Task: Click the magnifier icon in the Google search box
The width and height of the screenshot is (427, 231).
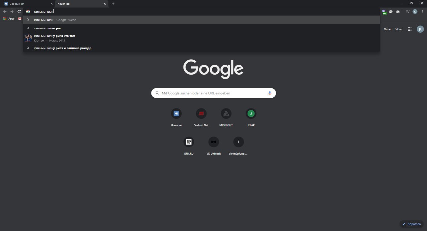Action: pos(157,93)
